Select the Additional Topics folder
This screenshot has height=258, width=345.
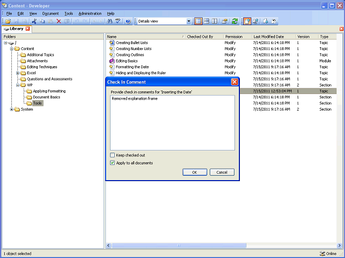click(40, 55)
